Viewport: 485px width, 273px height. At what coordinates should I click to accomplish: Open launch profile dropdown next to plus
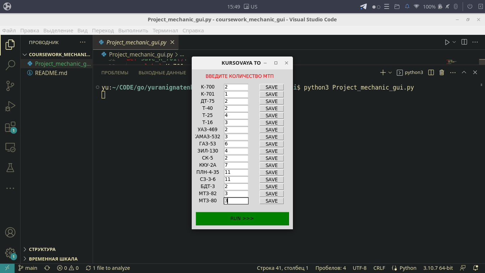390,73
